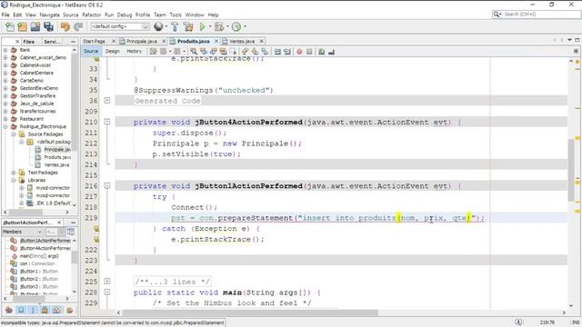Click the Shift Line Left icon
582x327 pixels.
coord(277,52)
